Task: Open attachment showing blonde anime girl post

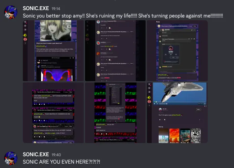Action: [53, 51]
